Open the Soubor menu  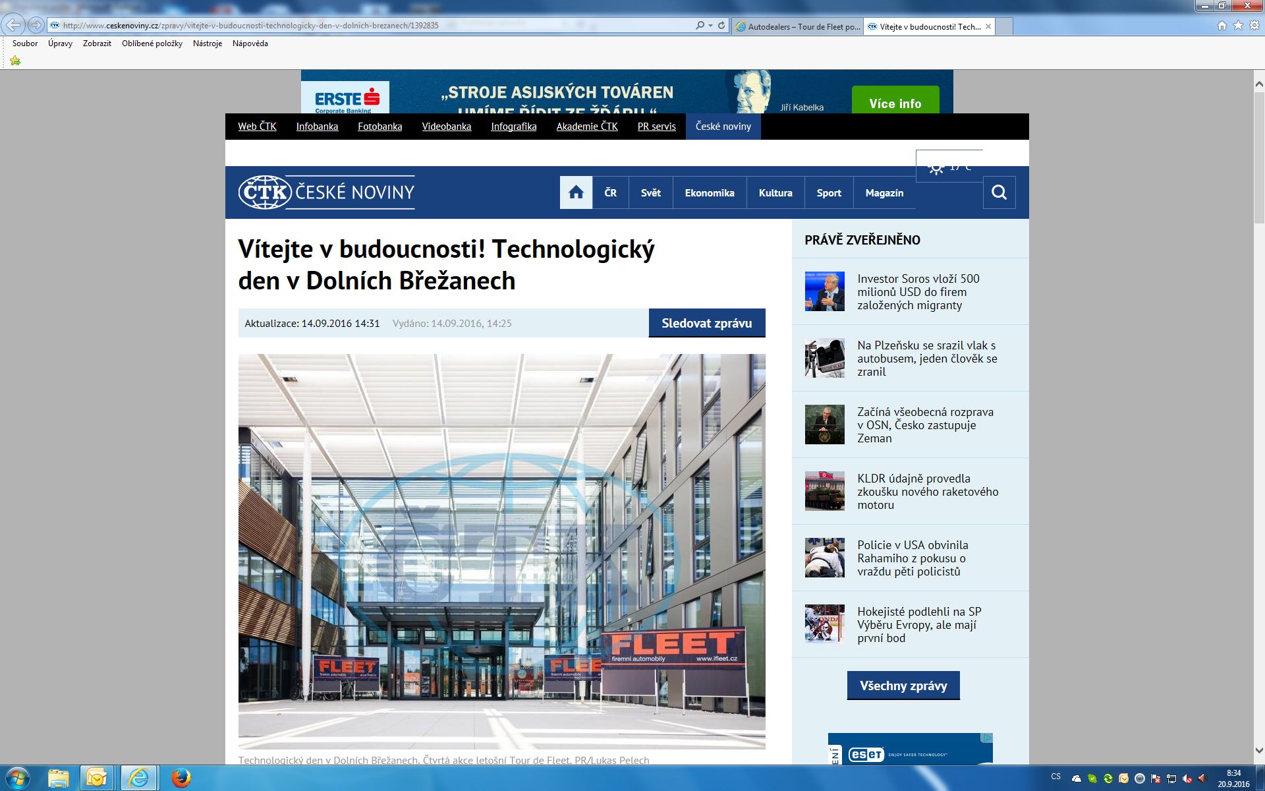click(25, 44)
